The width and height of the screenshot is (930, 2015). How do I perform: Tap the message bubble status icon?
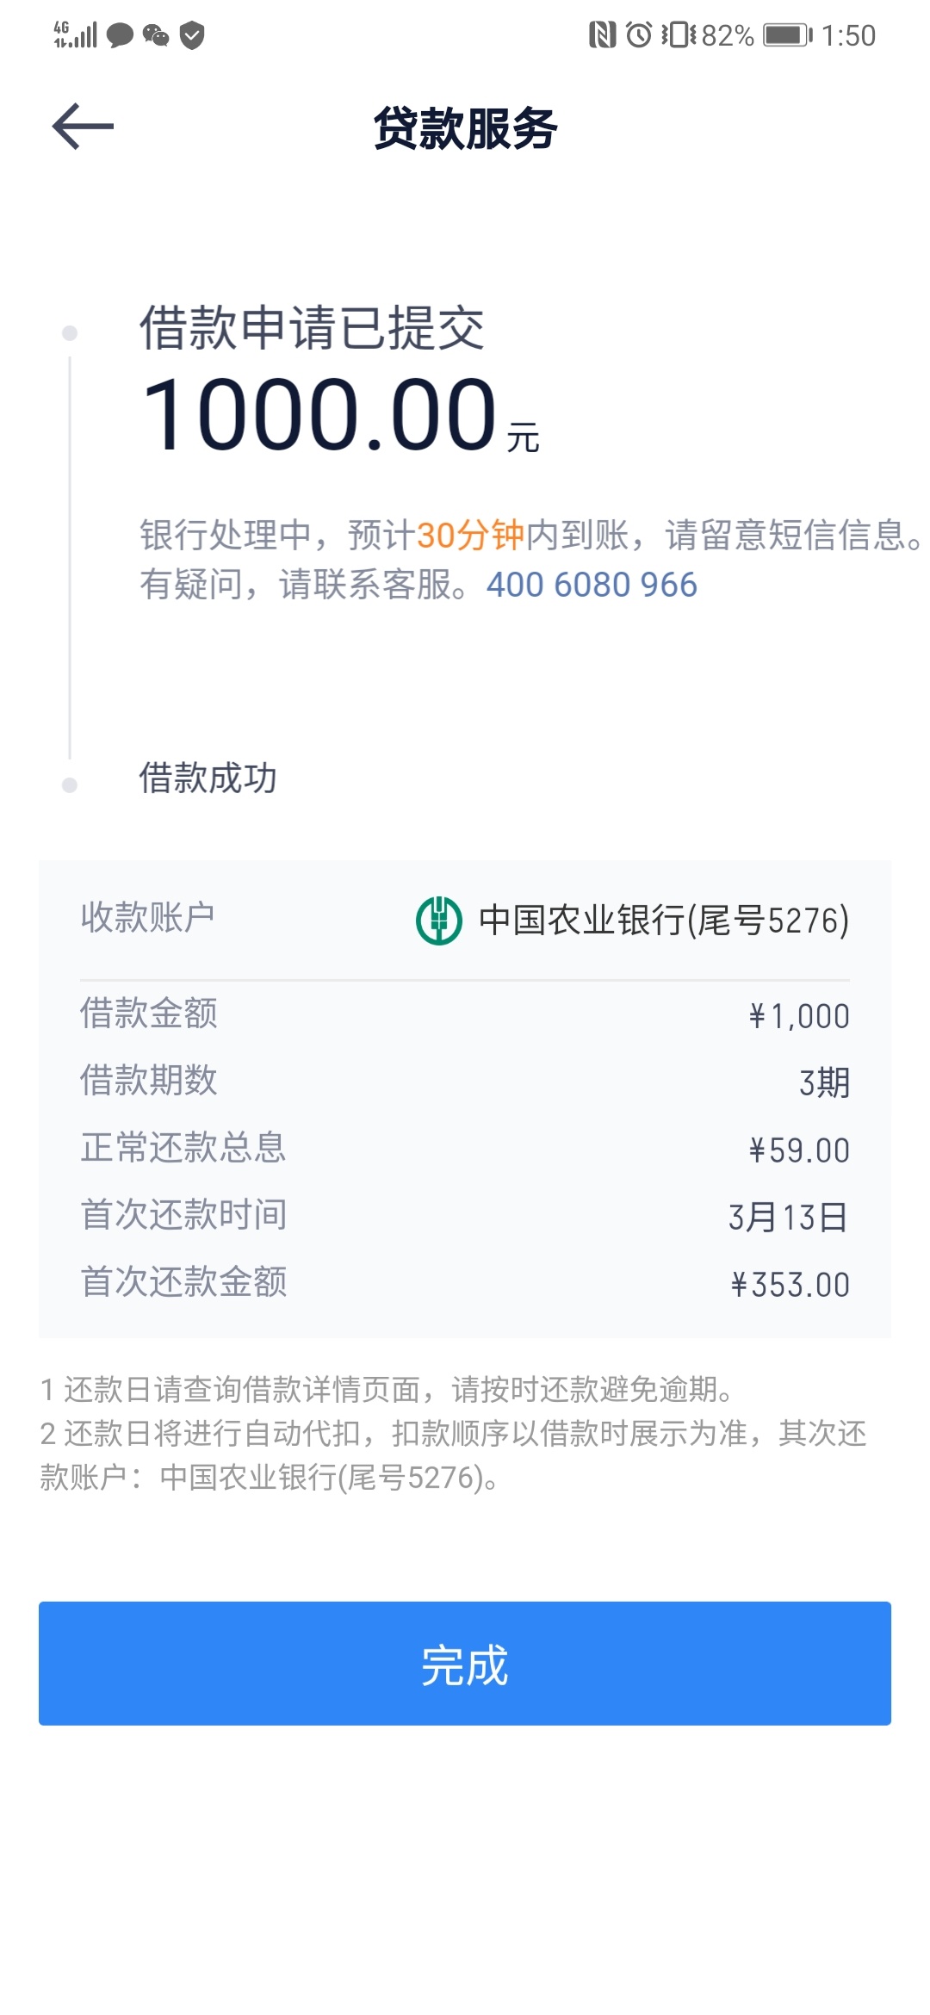tap(120, 35)
